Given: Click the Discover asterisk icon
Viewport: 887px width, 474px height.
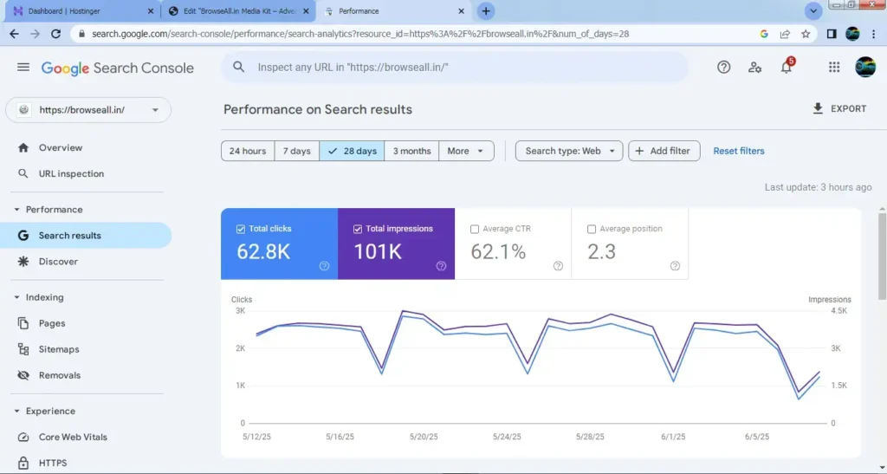Looking at the screenshot, I should tap(23, 262).
